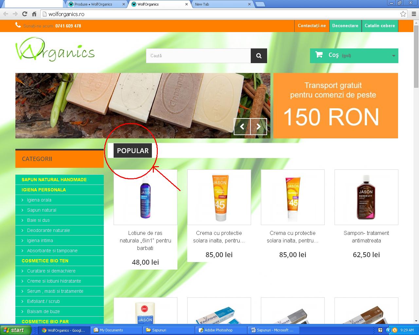Click the browser Forward arrow

click(x=15, y=14)
